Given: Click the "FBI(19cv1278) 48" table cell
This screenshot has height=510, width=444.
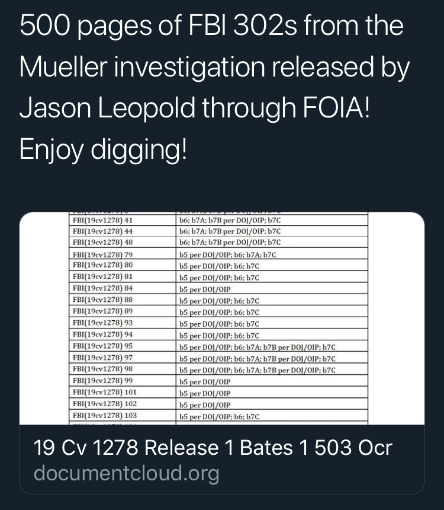Looking at the screenshot, I should (x=102, y=242).
